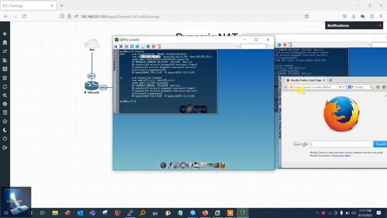Select the EVE | Topology browser tab

[x=28, y=5]
